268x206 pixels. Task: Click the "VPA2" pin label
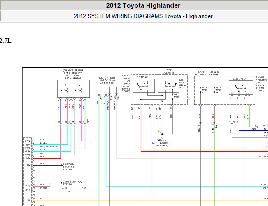[x=28, y=155]
